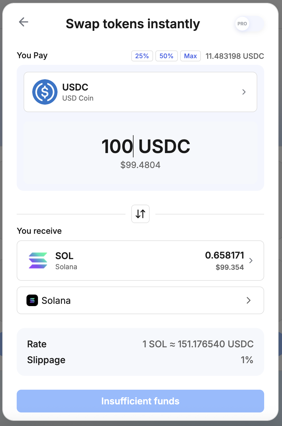
Task: Click the back arrow icon
Action: point(23,22)
